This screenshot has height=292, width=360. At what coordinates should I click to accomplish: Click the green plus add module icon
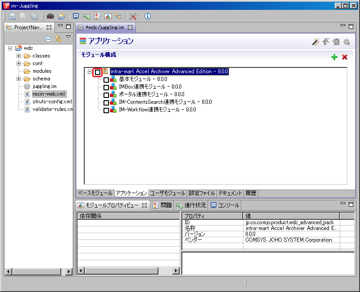click(334, 57)
